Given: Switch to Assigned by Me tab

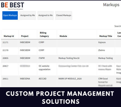Looking at the screenshot, I should pos(28,15).
